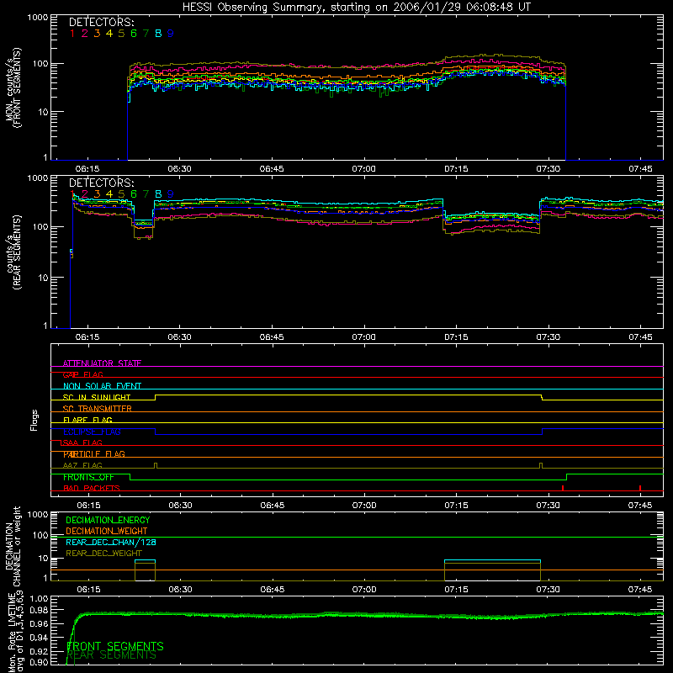Select detector 3 label in front segments legend

click(x=97, y=34)
